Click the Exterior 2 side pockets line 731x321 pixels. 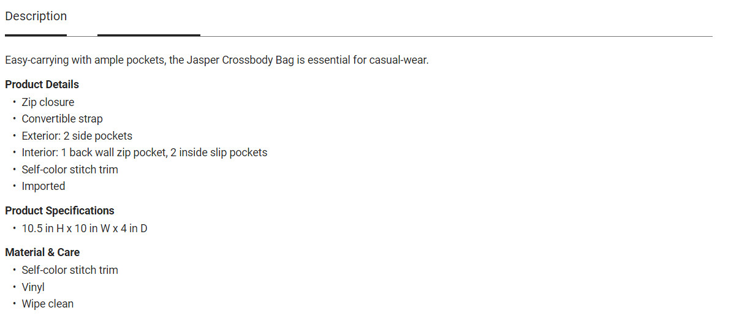[77, 136]
